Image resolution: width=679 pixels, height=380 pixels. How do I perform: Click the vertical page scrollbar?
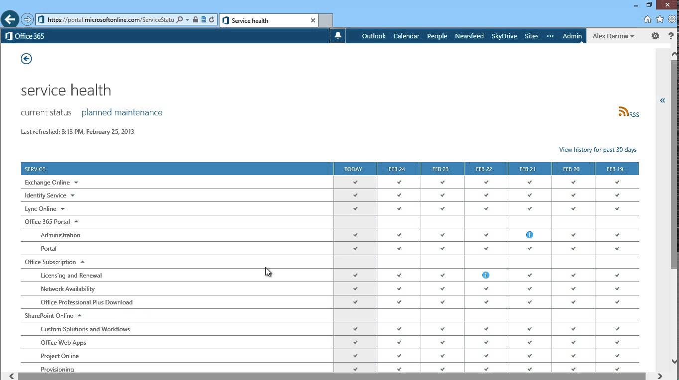coord(675,164)
